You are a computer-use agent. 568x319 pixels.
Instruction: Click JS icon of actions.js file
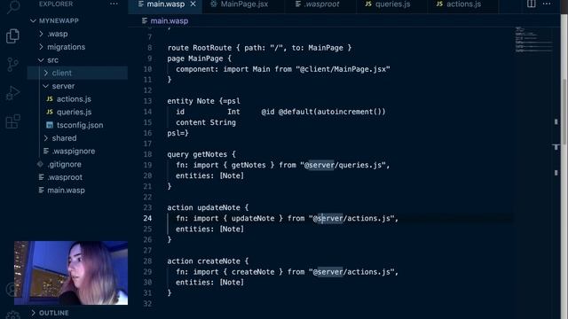point(50,98)
